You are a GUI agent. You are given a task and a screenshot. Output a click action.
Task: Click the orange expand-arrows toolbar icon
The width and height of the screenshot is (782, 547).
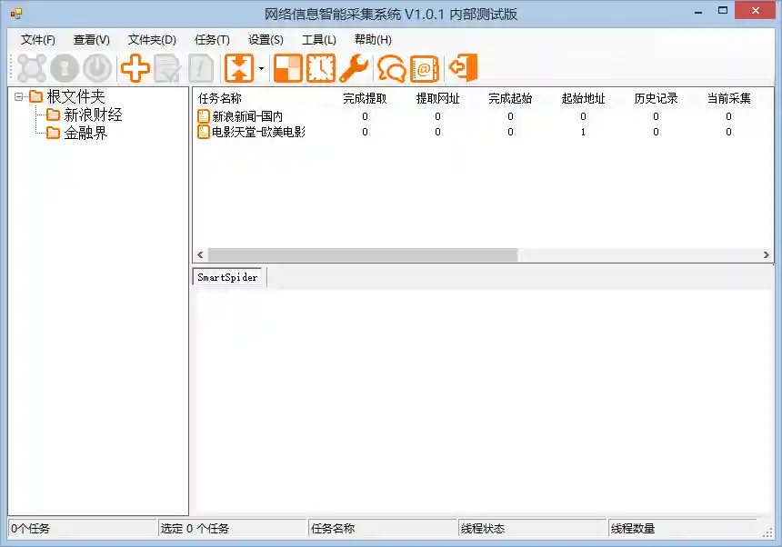[x=239, y=67]
